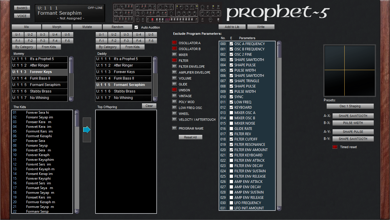Toggle the PROGRAM NAME exclude indicator
The height and width of the screenshot is (220, 390).
click(174, 128)
